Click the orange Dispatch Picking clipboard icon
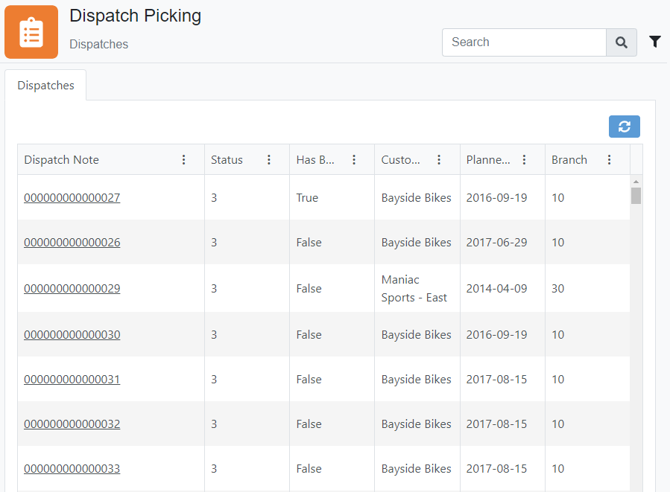 [31, 32]
